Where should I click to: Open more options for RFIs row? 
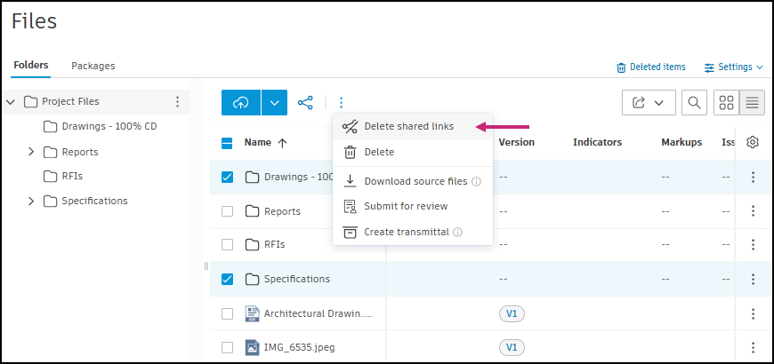(753, 244)
